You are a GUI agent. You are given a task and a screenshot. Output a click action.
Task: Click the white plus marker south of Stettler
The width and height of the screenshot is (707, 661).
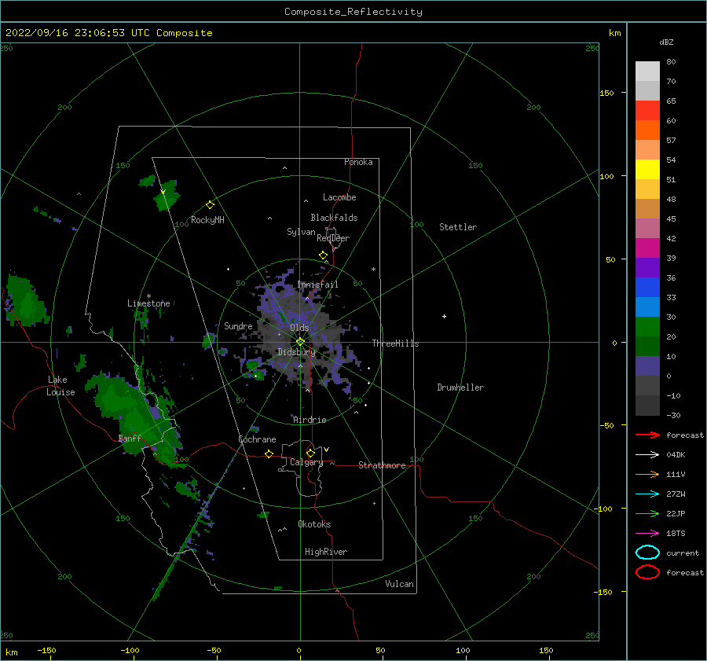tap(444, 316)
